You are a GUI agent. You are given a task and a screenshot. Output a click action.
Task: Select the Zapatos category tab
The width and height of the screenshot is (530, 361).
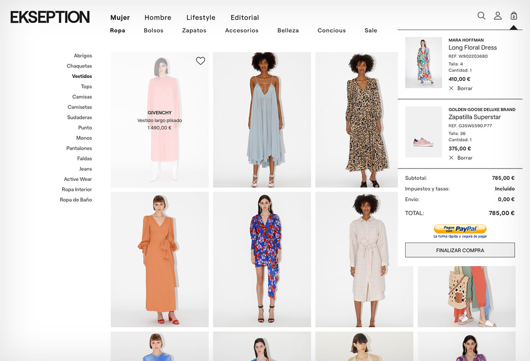click(194, 30)
